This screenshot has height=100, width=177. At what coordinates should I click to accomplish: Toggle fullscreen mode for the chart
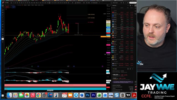(x=126, y=3)
